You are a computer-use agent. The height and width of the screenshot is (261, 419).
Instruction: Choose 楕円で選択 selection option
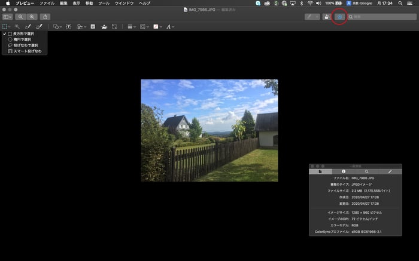(x=23, y=40)
